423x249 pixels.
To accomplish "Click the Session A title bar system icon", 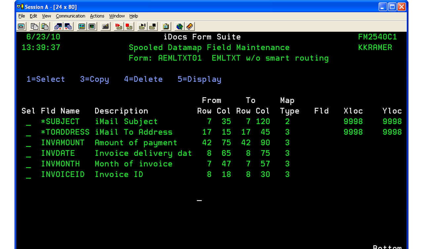I will coord(21,7).
